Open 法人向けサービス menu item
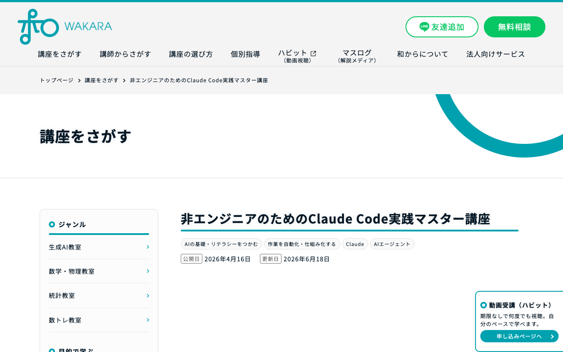Screen dimensions: 563x352 coord(496,54)
